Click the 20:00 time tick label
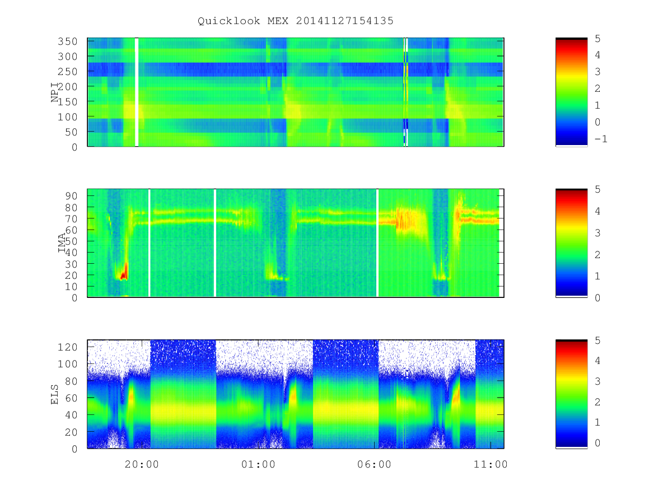The height and width of the screenshot is (504, 672). (x=142, y=464)
